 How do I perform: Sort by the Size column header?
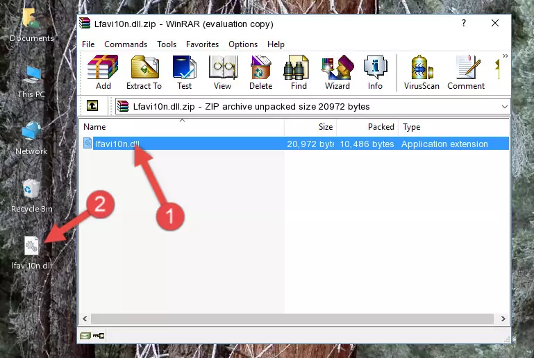pos(310,127)
